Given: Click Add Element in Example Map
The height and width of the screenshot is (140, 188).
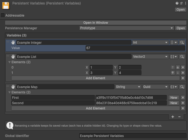Looking at the screenshot, I should pyautogui.click(x=95, y=108).
